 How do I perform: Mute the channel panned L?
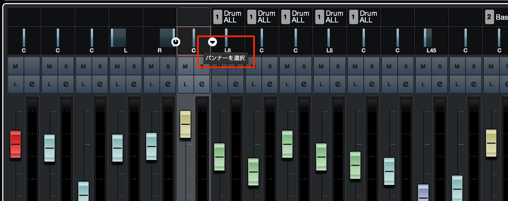coord(118,66)
